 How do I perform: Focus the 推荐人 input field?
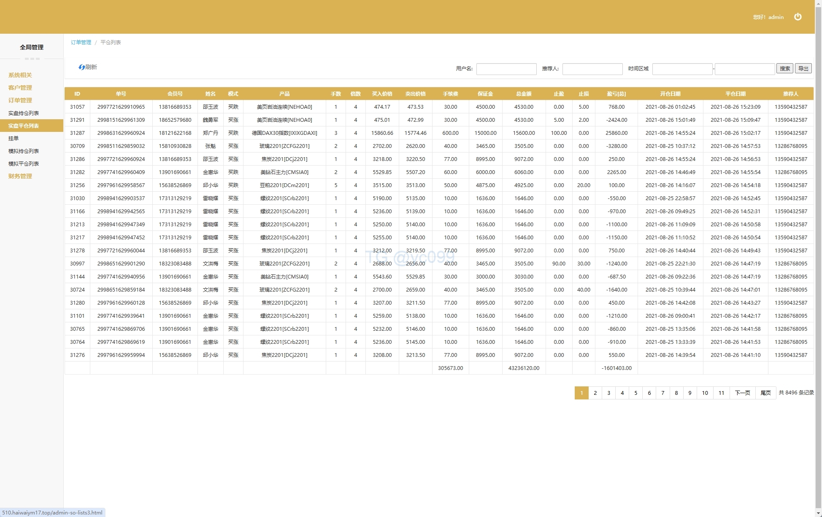pos(592,69)
